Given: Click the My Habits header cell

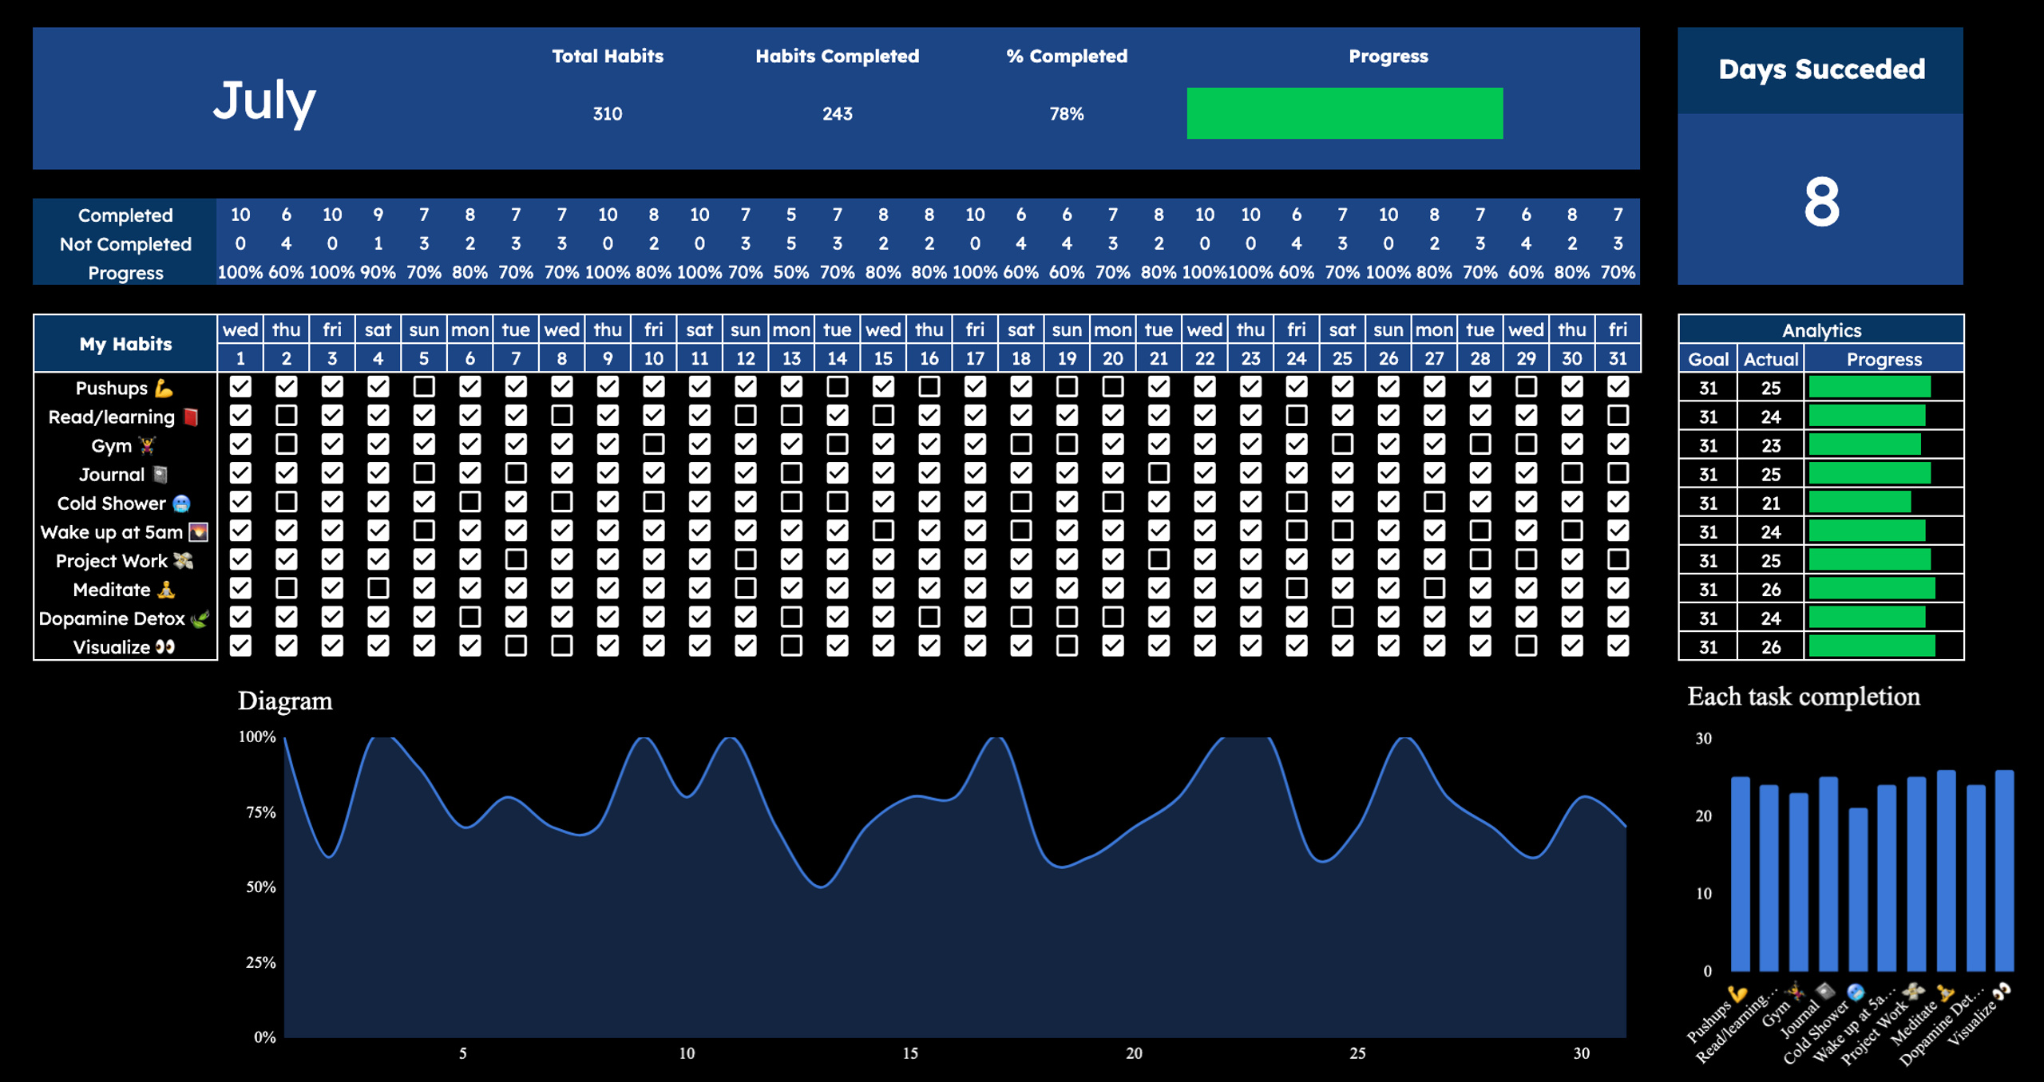Looking at the screenshot, I should (x=125, y=344).
